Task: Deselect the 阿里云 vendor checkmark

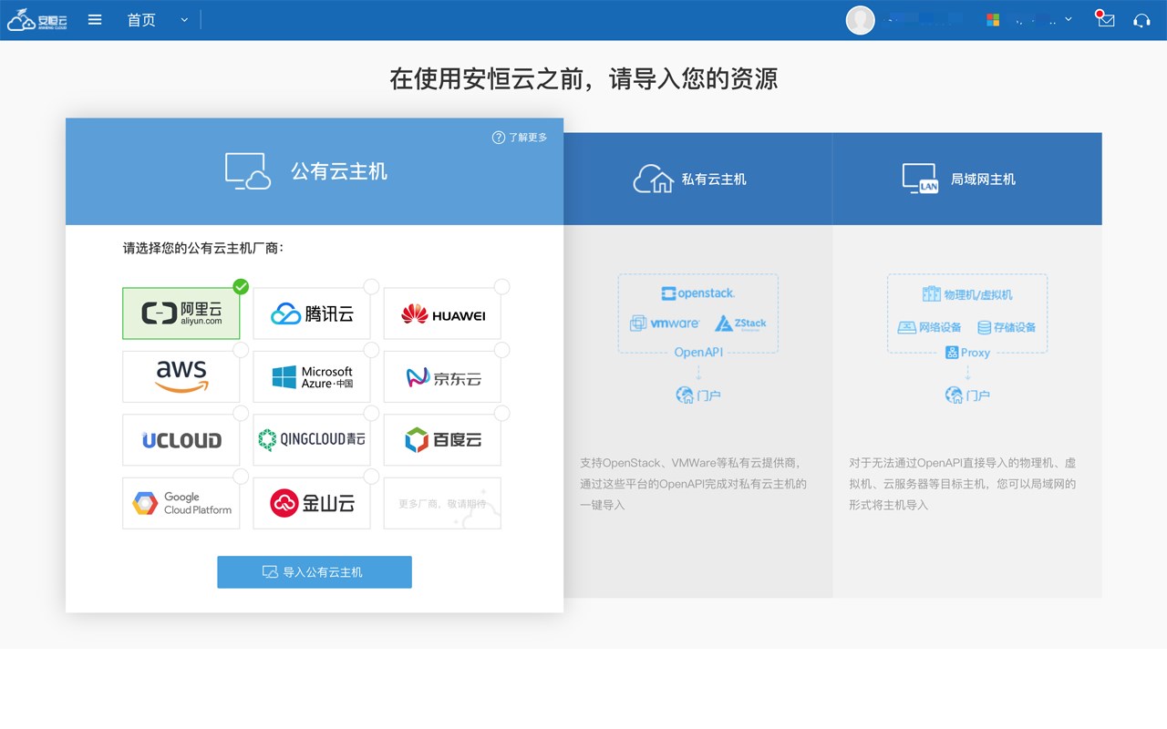Action: point(241,287)
